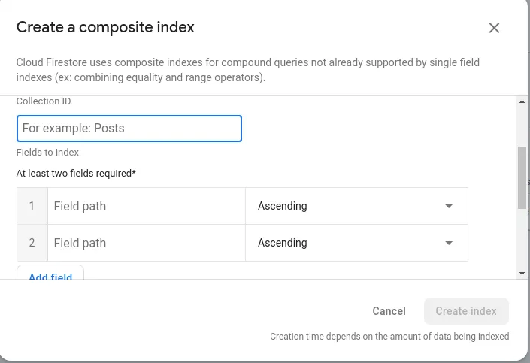
Task: Click the scrollbar down arrow
Action: coord(522,274)
